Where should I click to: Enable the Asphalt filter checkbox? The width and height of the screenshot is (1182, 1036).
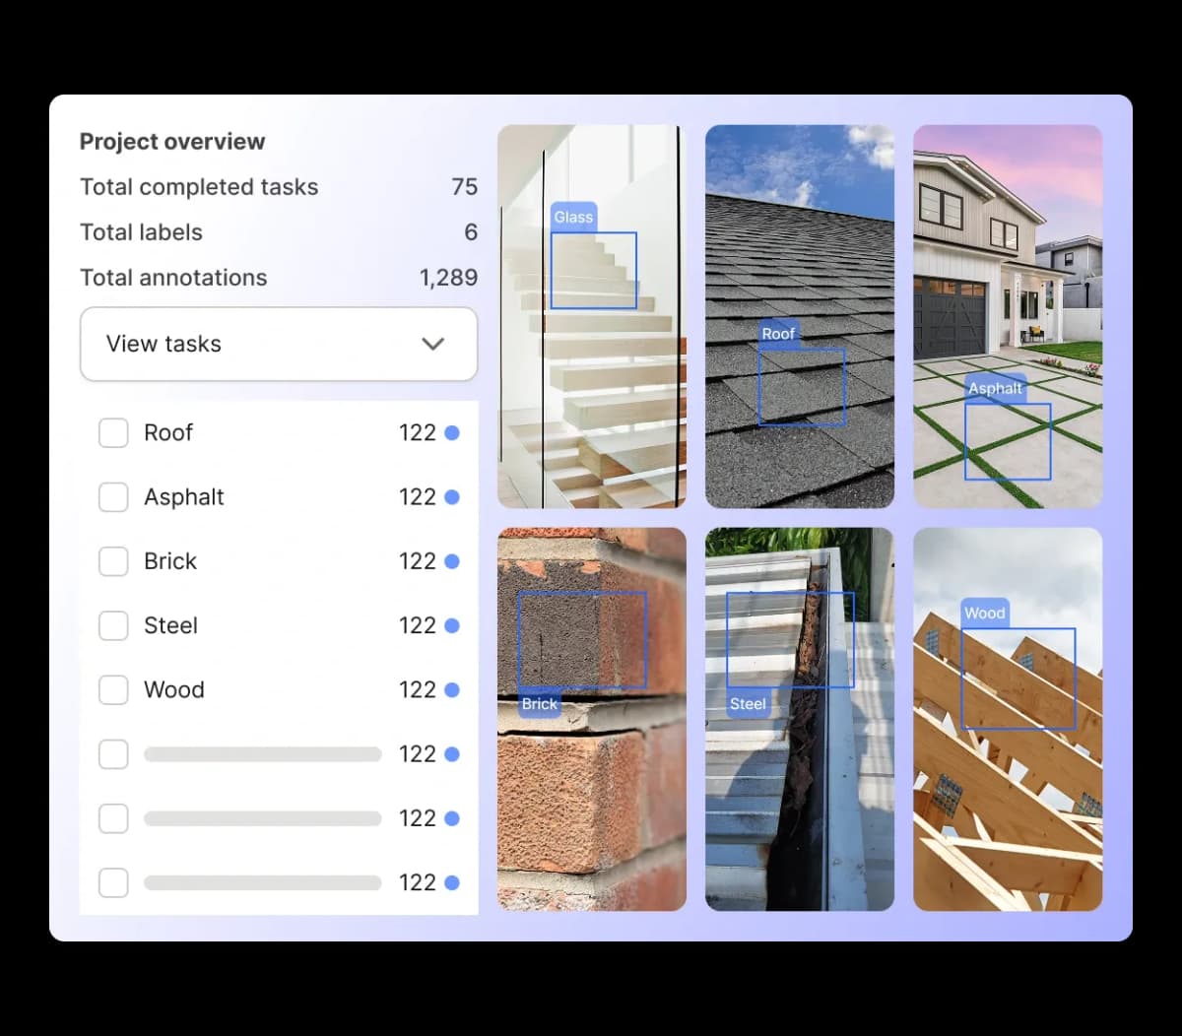pos(113,497)
